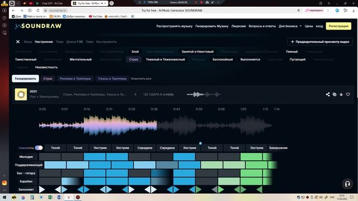Toggle second Барабан block
Viewport: 358px width, 201px height.
(72, 181)
